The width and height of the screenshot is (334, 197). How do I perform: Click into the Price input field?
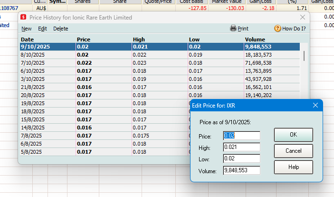(241, 136)
